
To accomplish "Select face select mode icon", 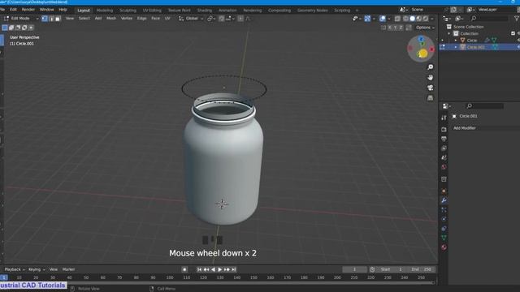I will (58, 19).
